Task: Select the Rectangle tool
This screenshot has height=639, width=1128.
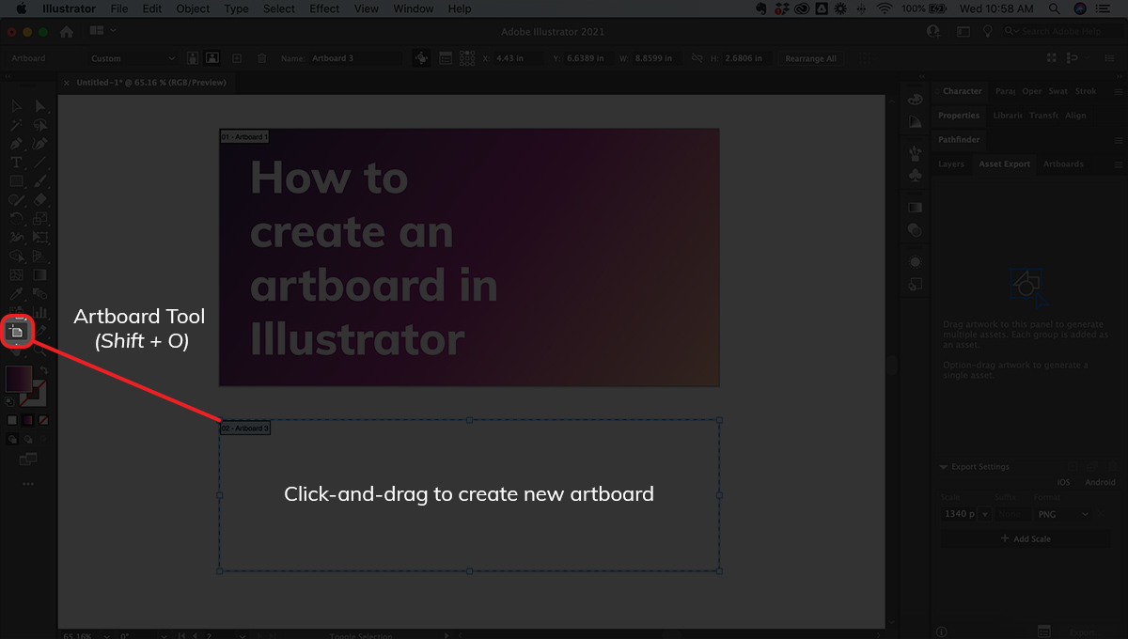Action: point(16,181)
